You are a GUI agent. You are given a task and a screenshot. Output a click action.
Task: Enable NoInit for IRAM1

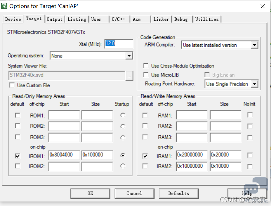coord(250,155)
